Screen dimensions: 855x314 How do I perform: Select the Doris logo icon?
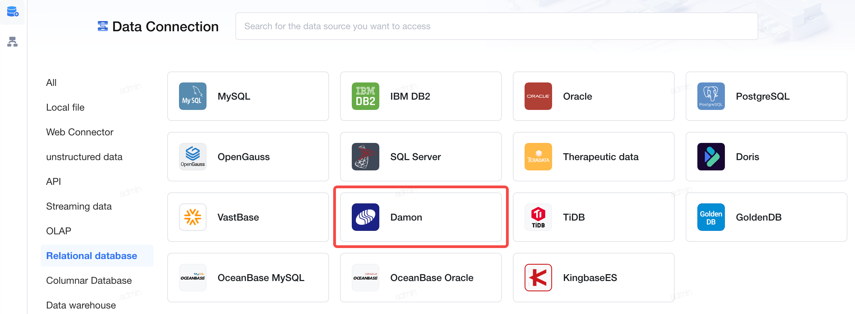tap(711, 157)
